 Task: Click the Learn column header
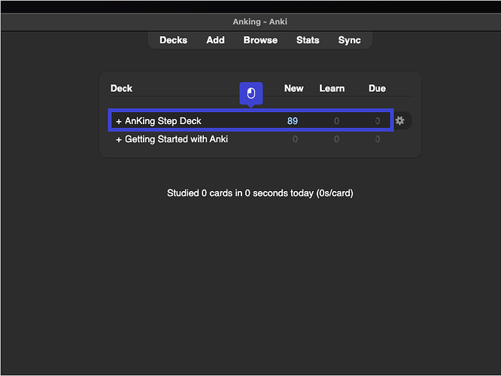pyautogui.click(x=332, y=88)
